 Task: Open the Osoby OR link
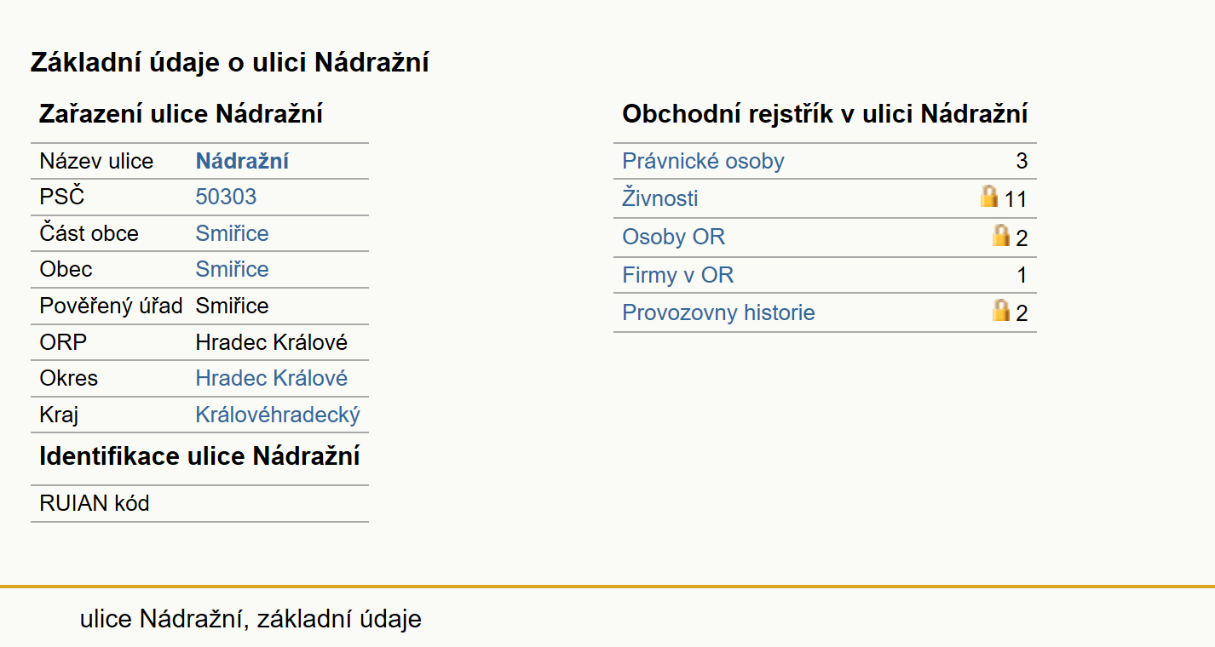pos(673,237)
